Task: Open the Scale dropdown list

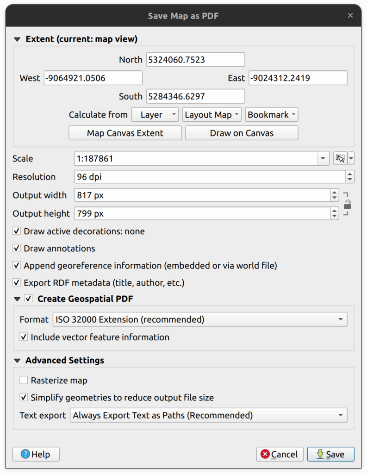Action: pos(322,159)
